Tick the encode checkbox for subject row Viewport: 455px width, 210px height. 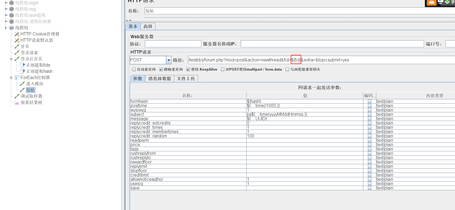(x=370, y=114)
